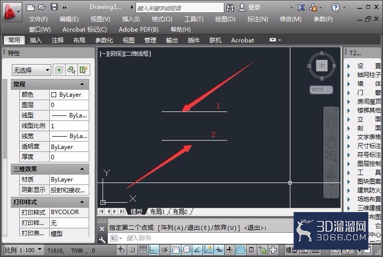Open the 无选择 selection combo box
This screenshot has height=257, width=383.
[x=31, y=70]
